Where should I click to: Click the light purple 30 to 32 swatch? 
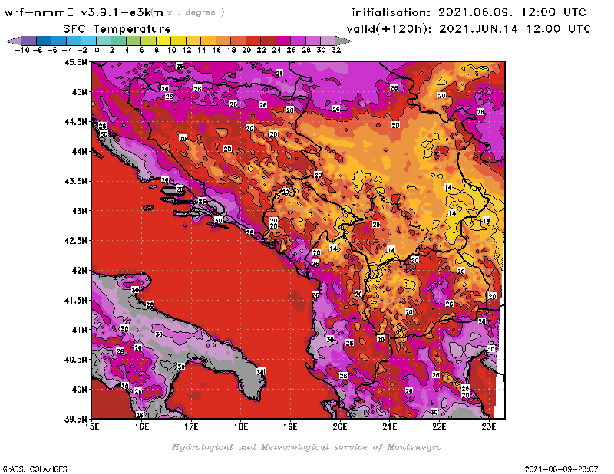tap(328, 41)
